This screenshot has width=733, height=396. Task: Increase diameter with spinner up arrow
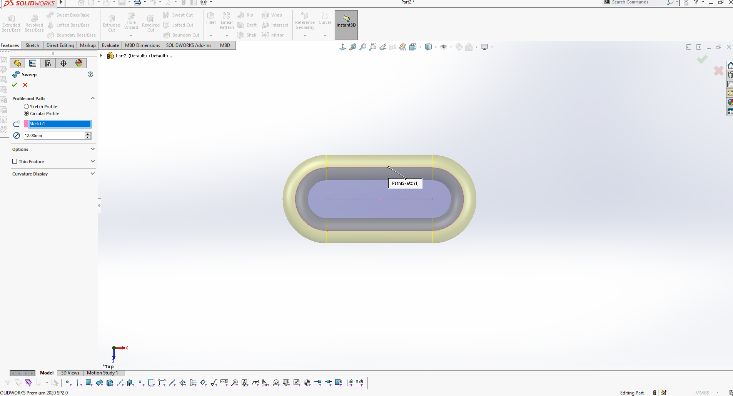(88, 134)
